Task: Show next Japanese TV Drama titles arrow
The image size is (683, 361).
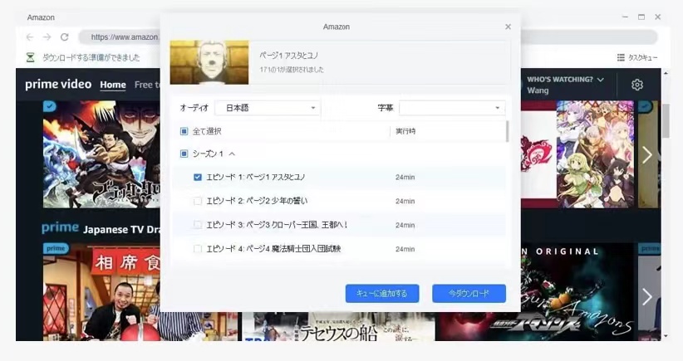Action: pyautogui.click(x=647, y=297)
